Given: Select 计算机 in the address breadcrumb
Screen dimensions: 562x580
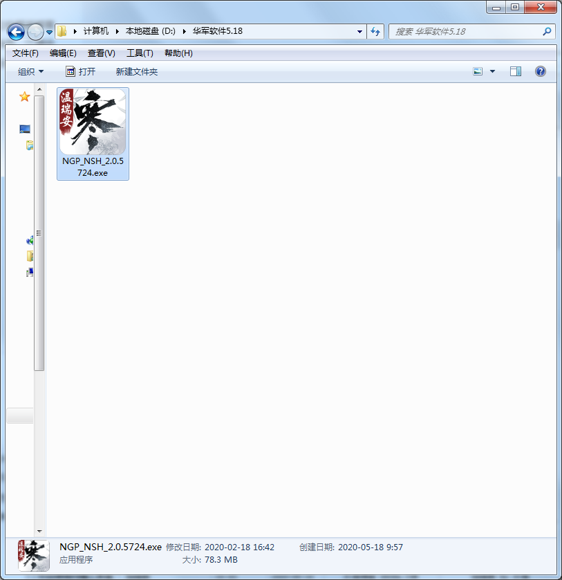Looking at the screenshot, I should coord(95,31).
